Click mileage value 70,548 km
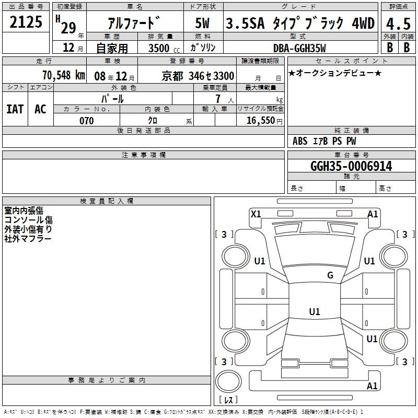Screen dimensions: 418x418 point(64,75)
